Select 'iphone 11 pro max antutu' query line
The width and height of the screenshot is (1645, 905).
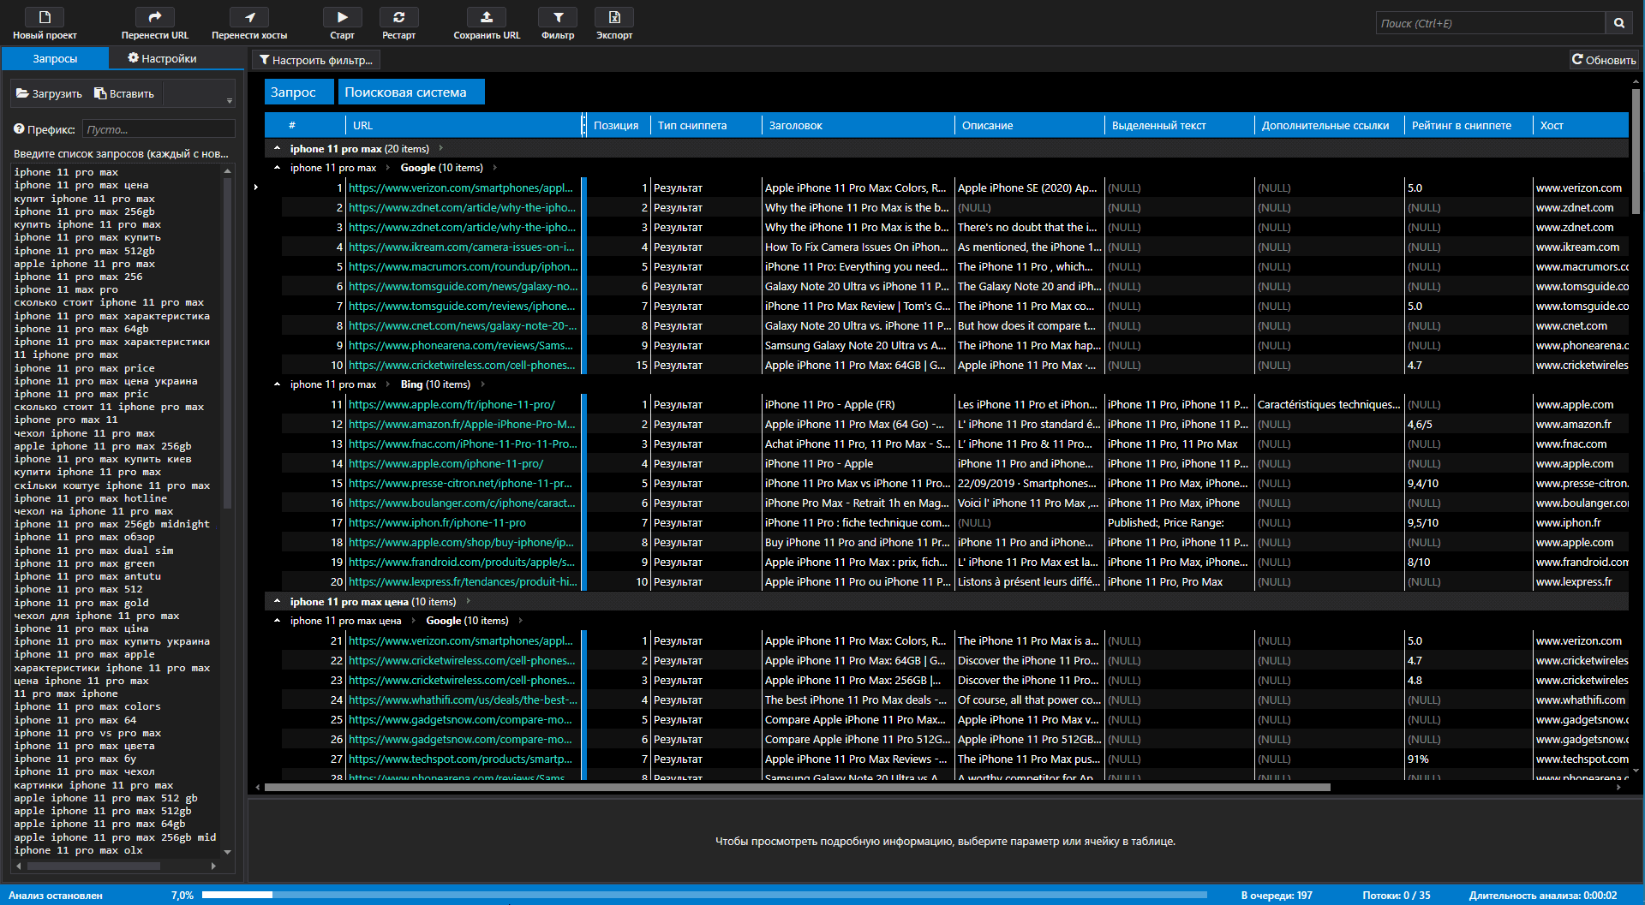click(x=87, y=576)
